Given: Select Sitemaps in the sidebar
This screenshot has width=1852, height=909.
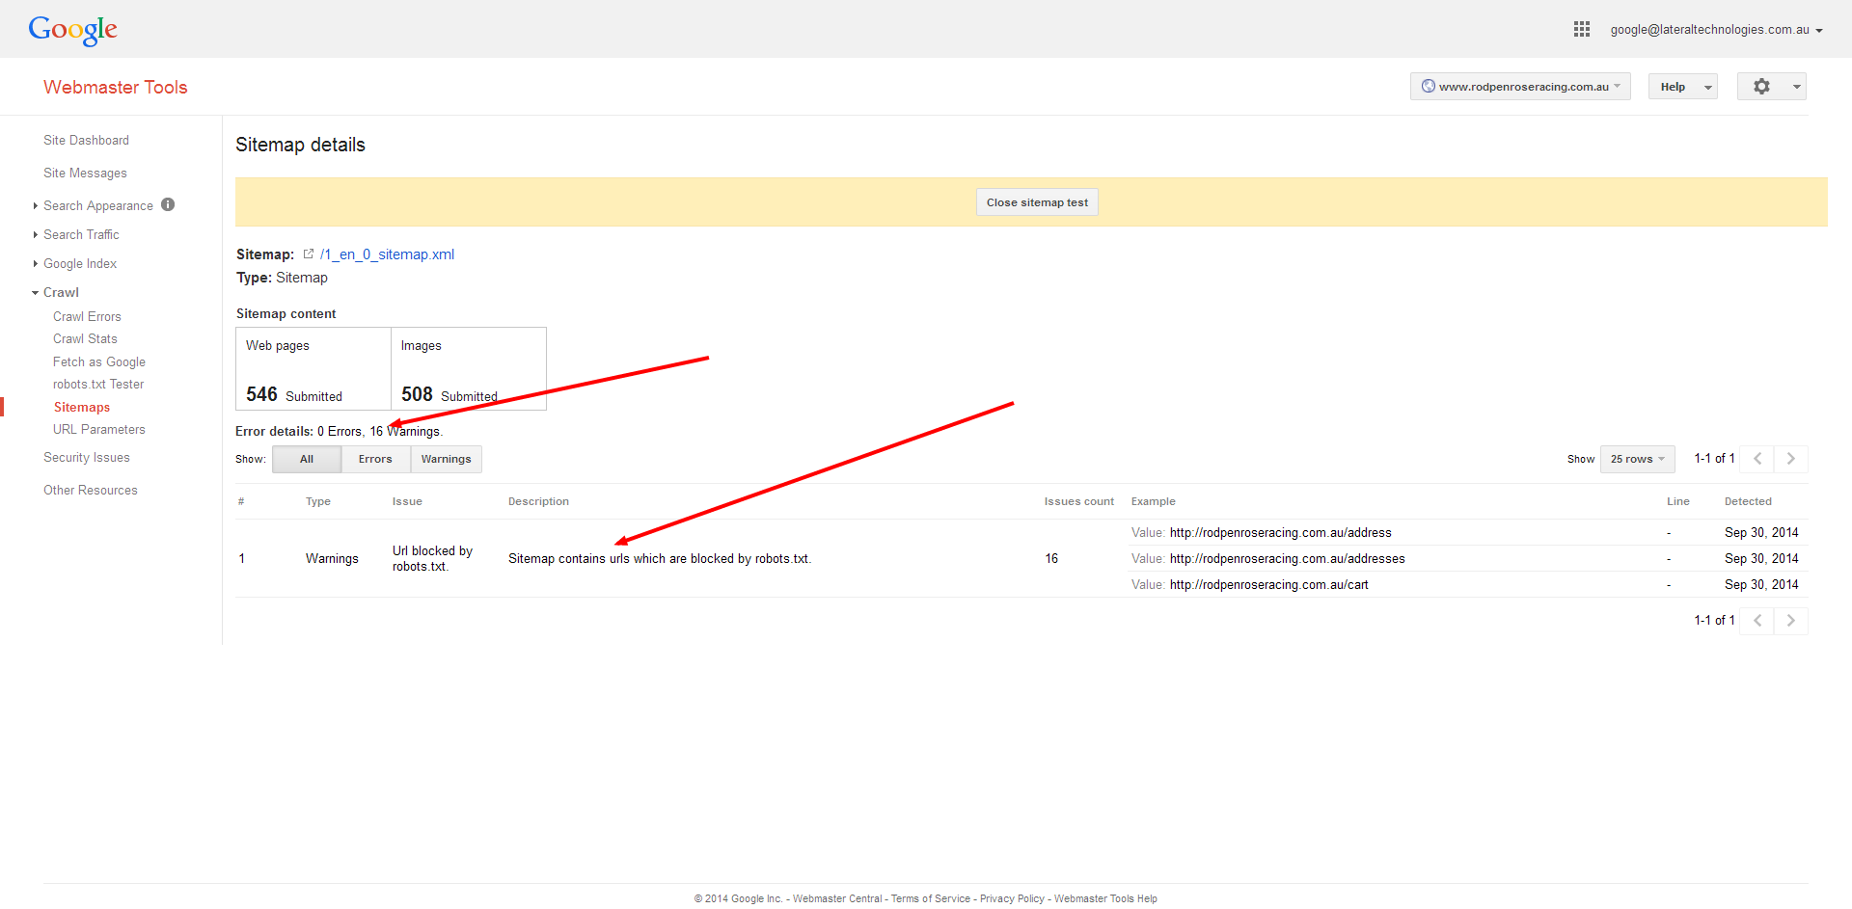Looking at the screenshot, I should [82, 407].
